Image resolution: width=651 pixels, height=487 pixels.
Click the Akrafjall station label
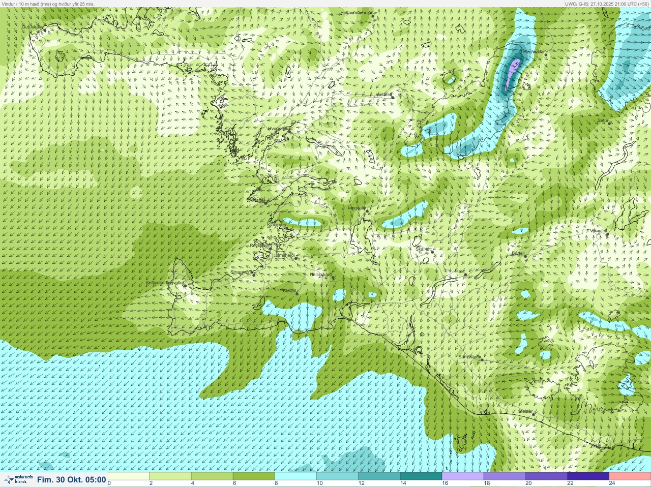[256, 200]
